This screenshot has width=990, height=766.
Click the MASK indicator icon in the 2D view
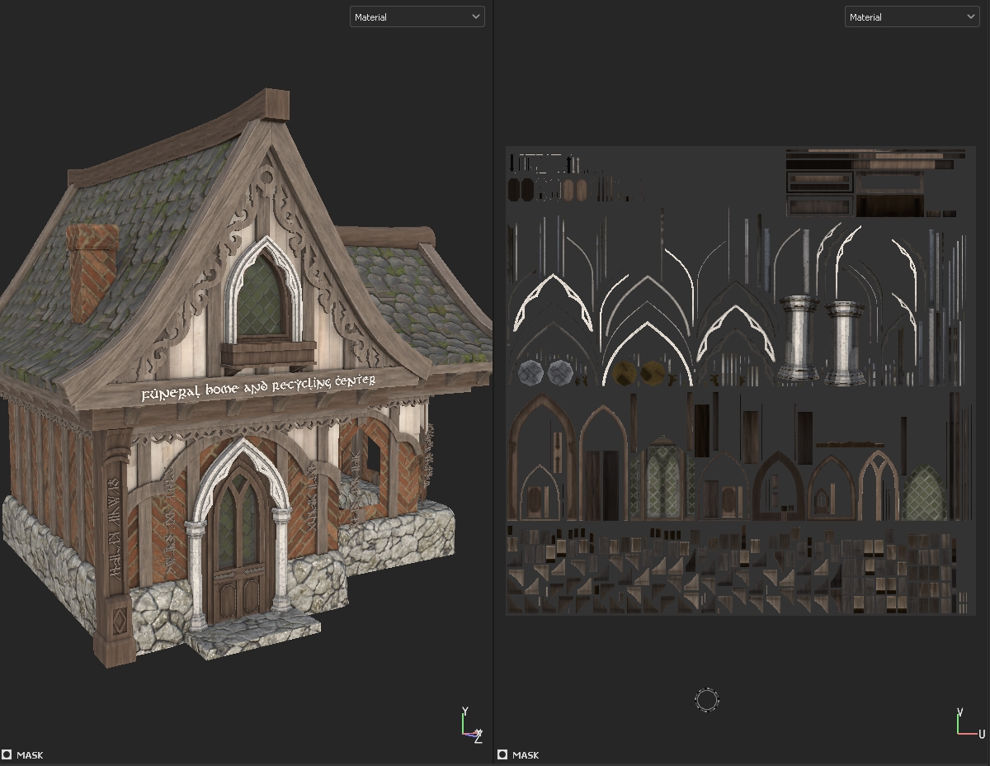(502, 754)
